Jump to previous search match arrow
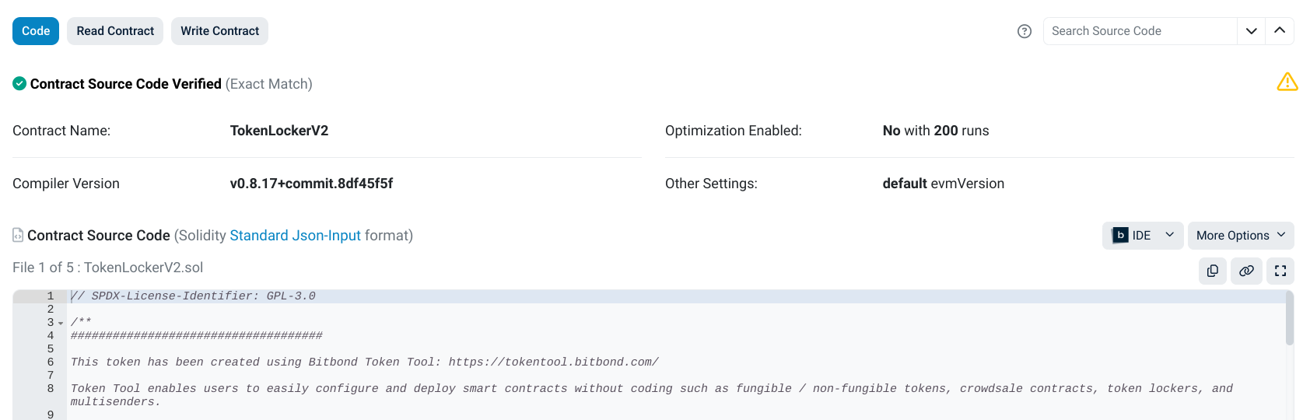The height and width of the screenshot is (420, 1310). pos(1280,31)
